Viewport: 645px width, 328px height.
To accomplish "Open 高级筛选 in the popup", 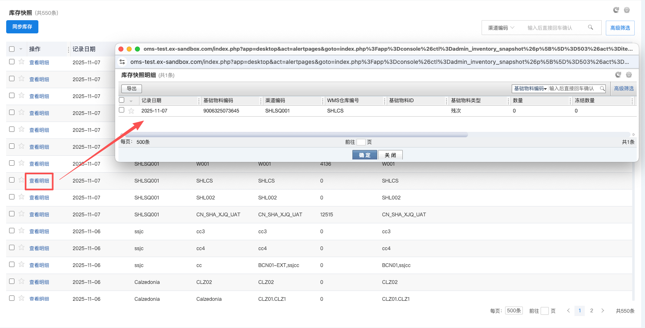I will coord(624,89).
